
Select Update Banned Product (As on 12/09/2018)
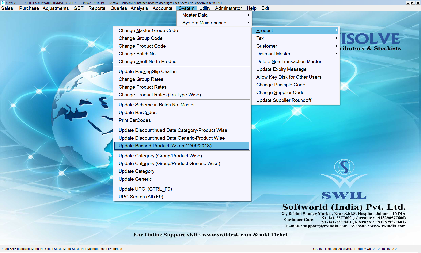coord(182,146)
